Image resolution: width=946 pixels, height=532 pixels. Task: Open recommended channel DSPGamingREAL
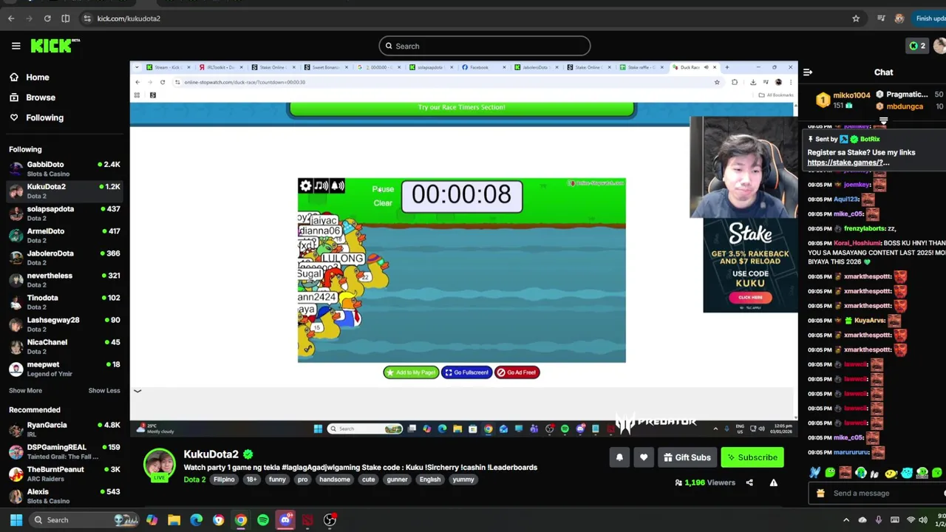tap(64, 451)
